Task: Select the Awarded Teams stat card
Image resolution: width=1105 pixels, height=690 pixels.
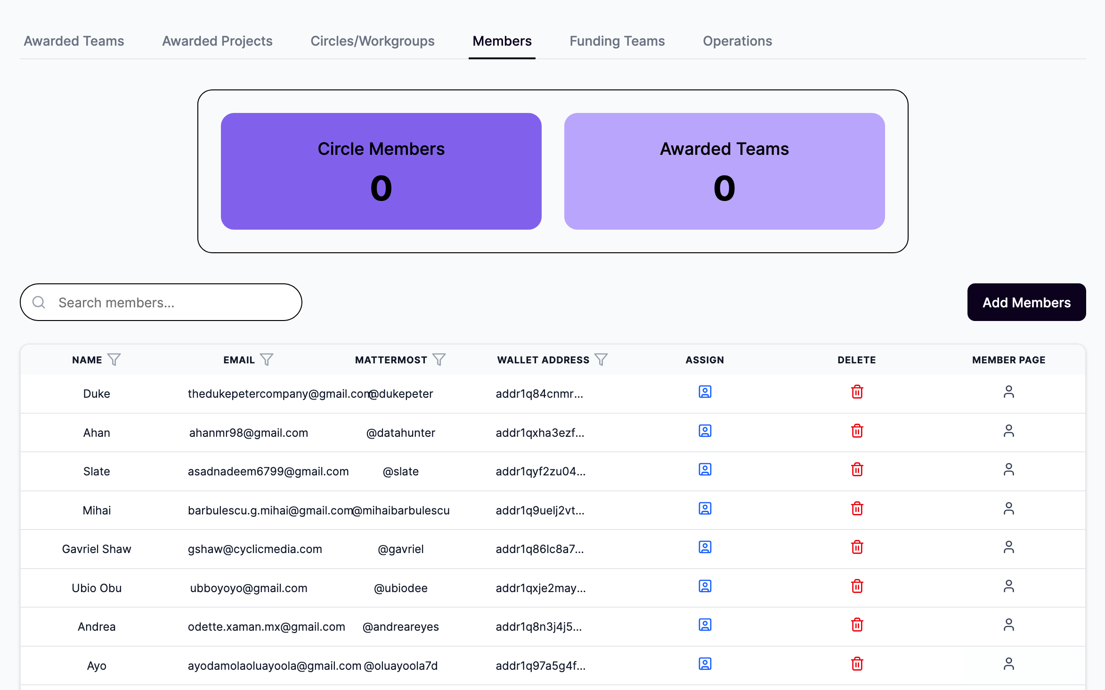Action: [724, 171]
